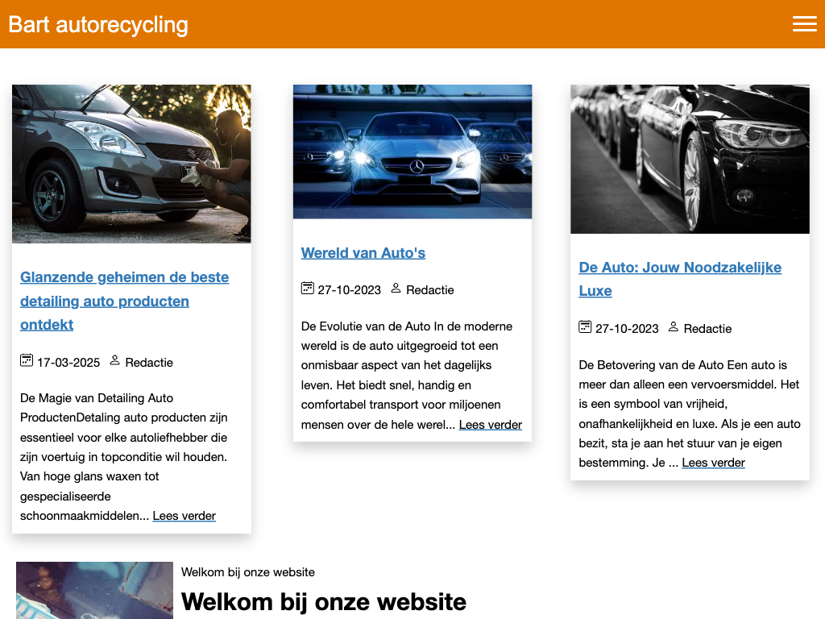The height and width of the screenshot is (619, 825).
Task: Open the Mercedes headlights article image
Action: pyautogui.click(x=412, y=152)
